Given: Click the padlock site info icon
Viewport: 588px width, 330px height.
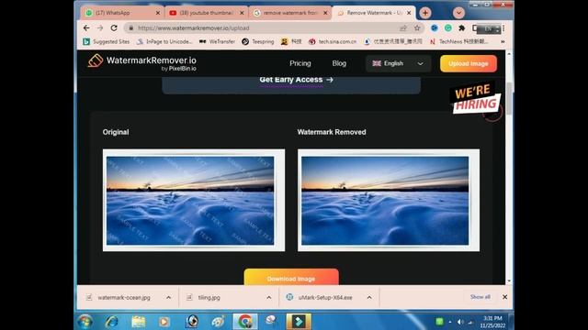Looking at the screenshot, I should (x=130, y=28).
